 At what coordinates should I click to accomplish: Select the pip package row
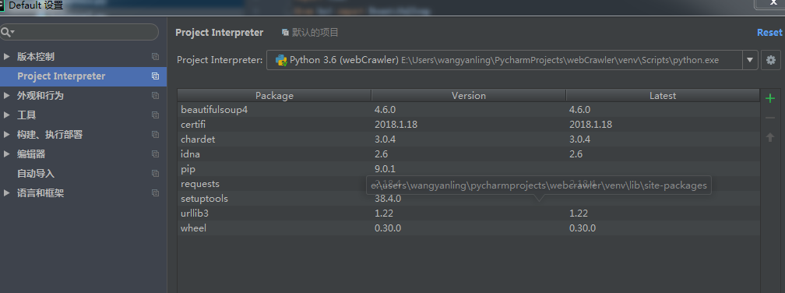tap(469, 169)
